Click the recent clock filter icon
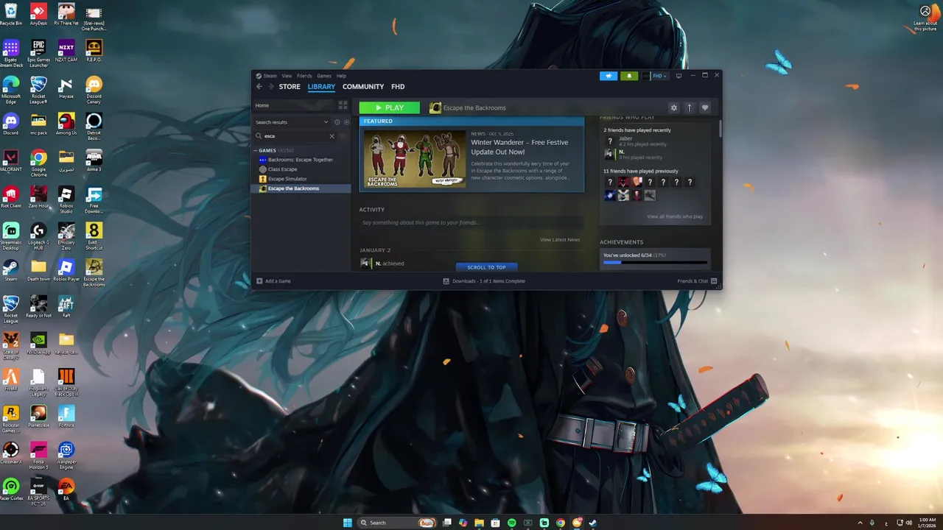Viewport: 943px width, 530px height. (337, 122)
